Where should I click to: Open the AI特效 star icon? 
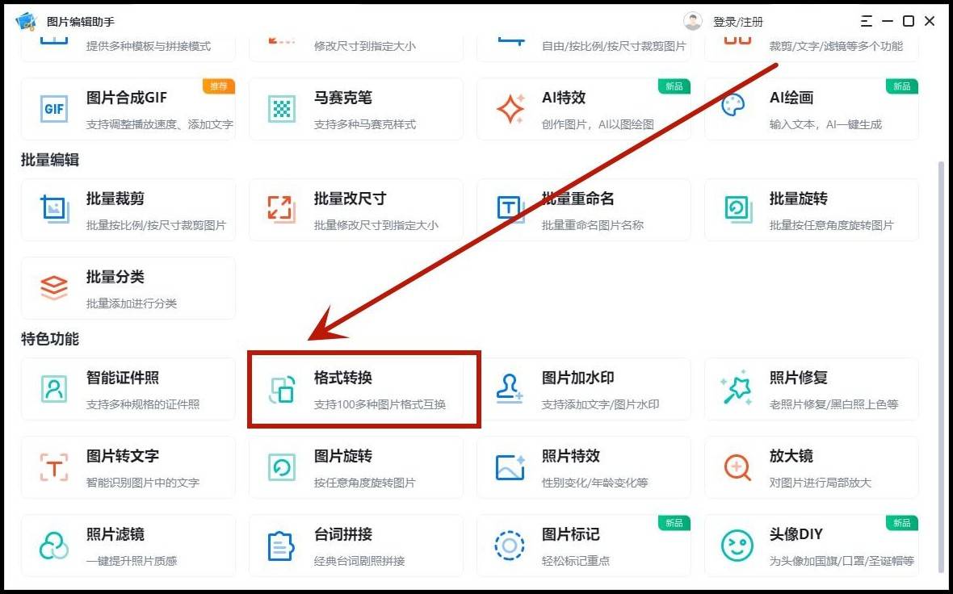pyautogui.click(x=510, y=109)
